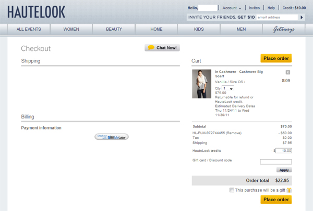Screen dimensions: 313x211
Task: Remove scarf item with X icon
Action: (287, 72)
